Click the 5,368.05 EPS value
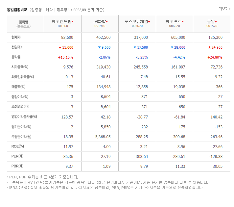This screenshot has height=207, width=234. (103, 137)
